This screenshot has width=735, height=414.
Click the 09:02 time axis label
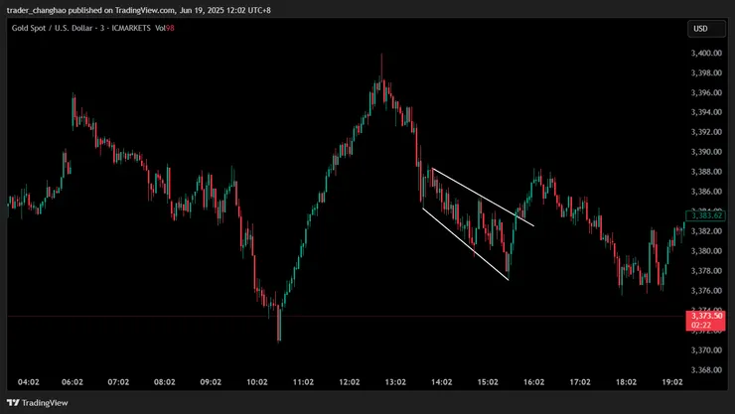click(211, 382)
